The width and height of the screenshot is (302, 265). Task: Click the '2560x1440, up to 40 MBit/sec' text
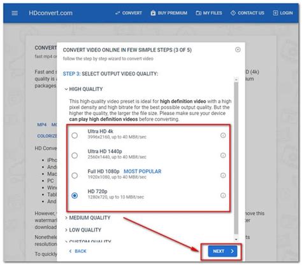tap(117, 157)
